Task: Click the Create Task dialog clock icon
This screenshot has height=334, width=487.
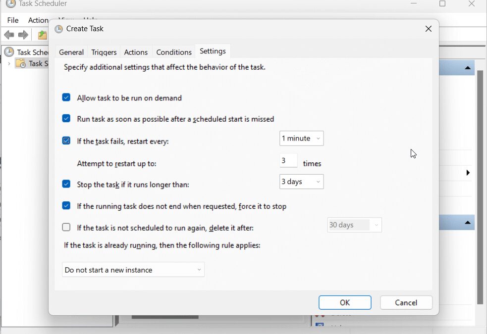Action: point(58,29)
